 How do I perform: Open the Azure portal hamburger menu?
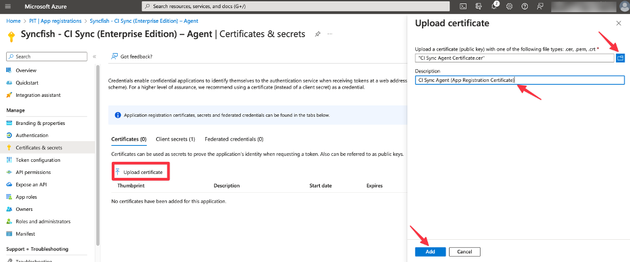pyautogui.click(x=8, y=7)
